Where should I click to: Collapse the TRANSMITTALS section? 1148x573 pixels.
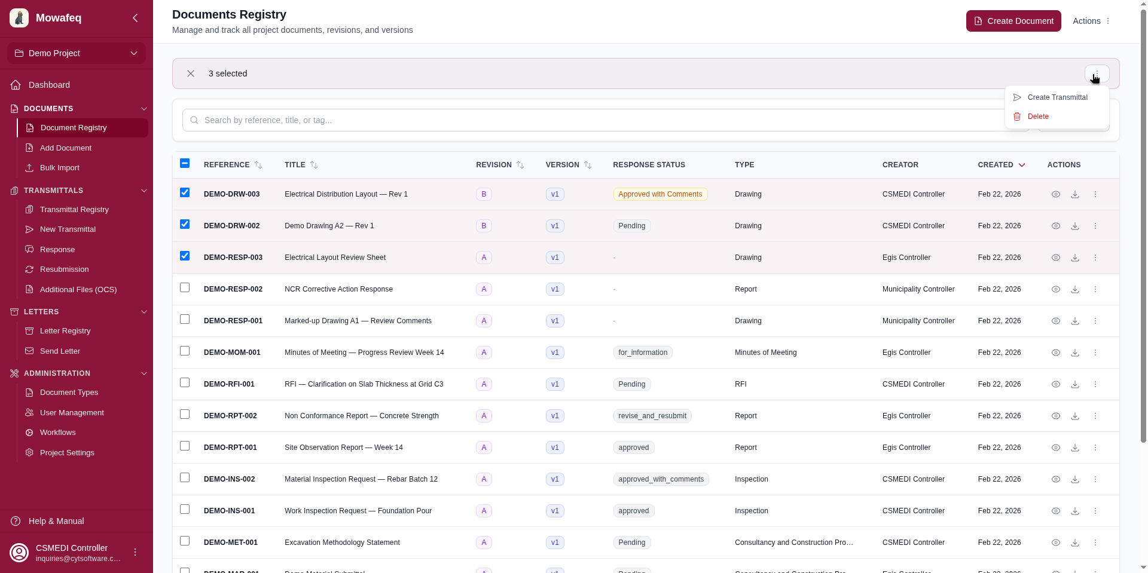[144, 191]
